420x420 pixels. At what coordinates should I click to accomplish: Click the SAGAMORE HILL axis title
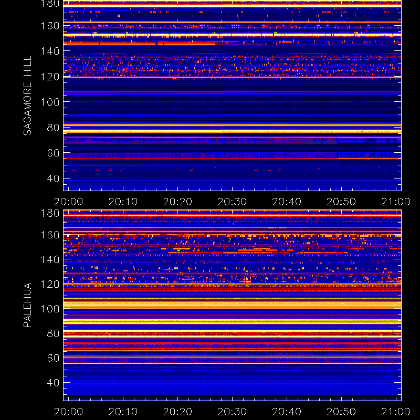28,96
